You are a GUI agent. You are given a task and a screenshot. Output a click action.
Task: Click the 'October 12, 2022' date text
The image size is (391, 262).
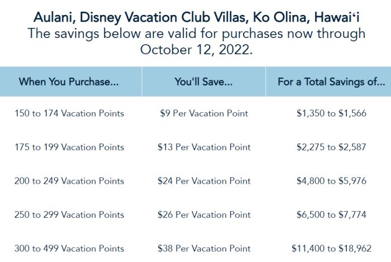(196, 50)
